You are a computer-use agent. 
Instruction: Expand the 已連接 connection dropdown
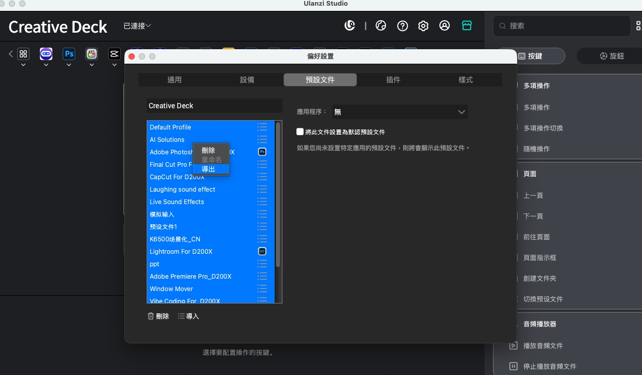pos(137,25)
